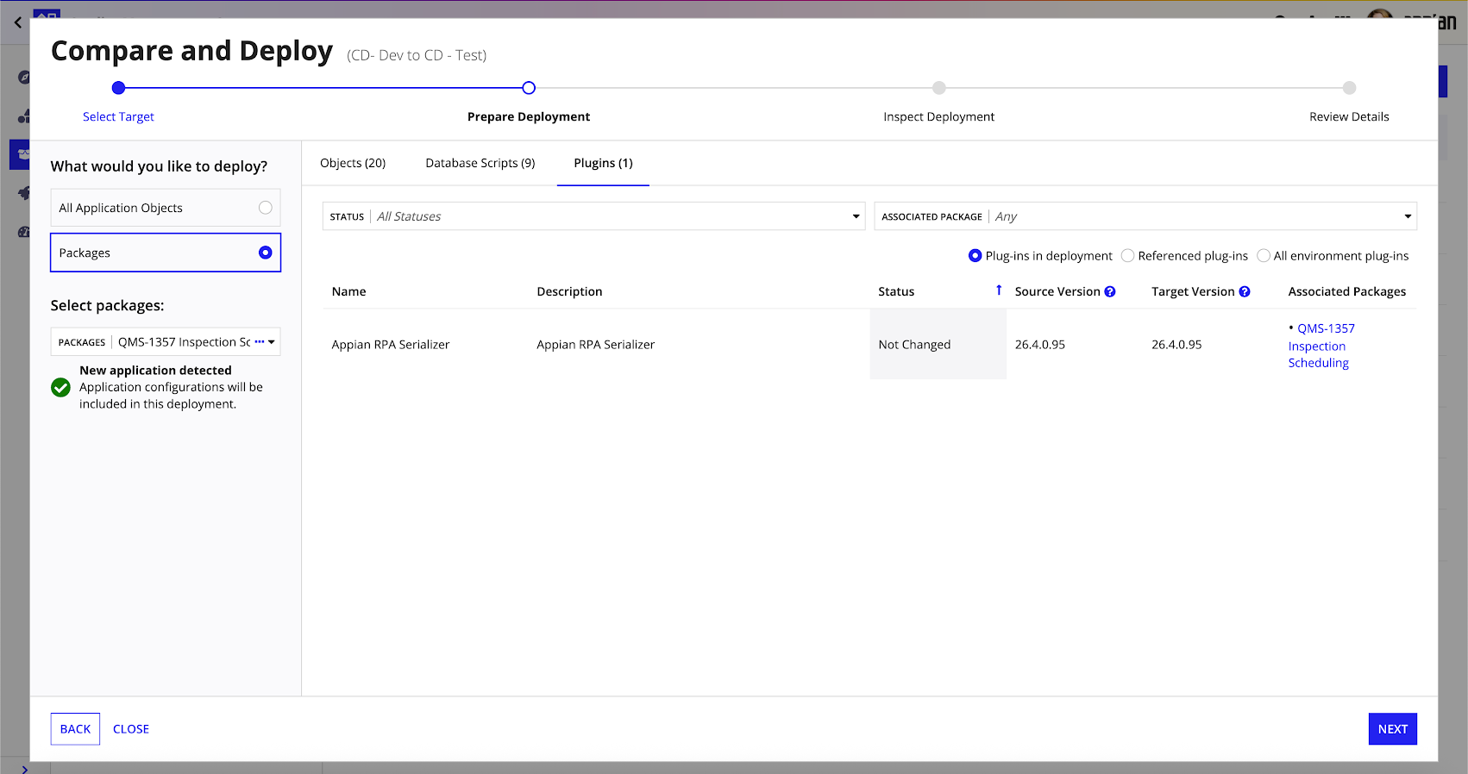This screenshot has height=774, width=1468.
Task: Open QMS-1357 Inspection Scheduling package link
Action: [x=1321, y=346]
